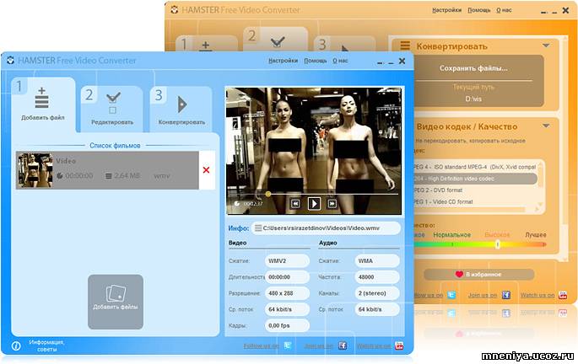
Task: Click the yellow seek marker on preview timeline
Action: (268, 194)
